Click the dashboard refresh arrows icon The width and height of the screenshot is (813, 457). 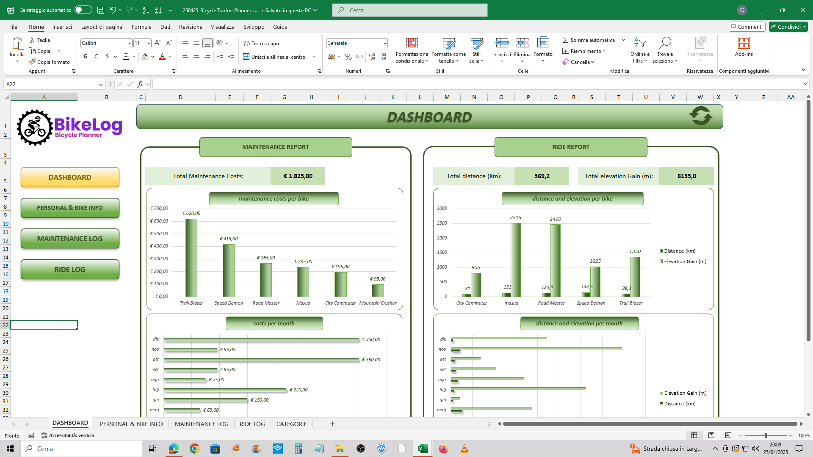point(701,116)
